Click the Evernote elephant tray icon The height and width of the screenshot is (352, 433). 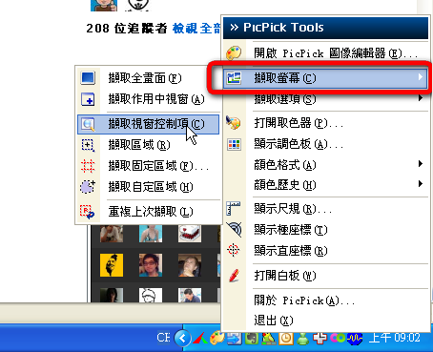coord(252,338)
